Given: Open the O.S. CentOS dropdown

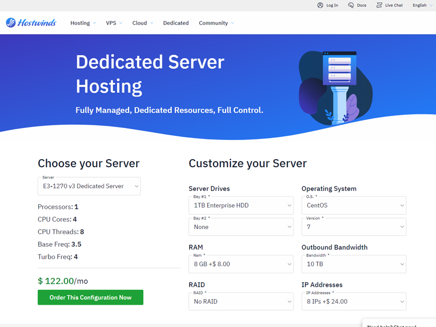Looking at the screenshot, I should pos(354,205).
